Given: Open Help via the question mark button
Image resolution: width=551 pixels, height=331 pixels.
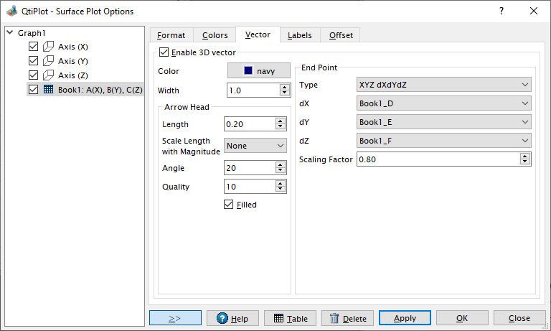Looking at the screenshot, I should coord(232,318).
